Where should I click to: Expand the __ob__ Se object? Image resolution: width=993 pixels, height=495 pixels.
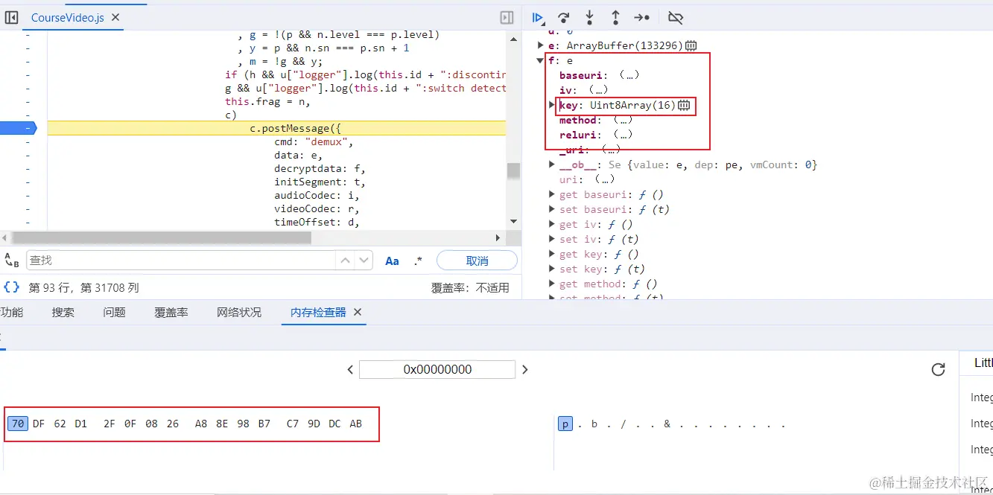552,165
